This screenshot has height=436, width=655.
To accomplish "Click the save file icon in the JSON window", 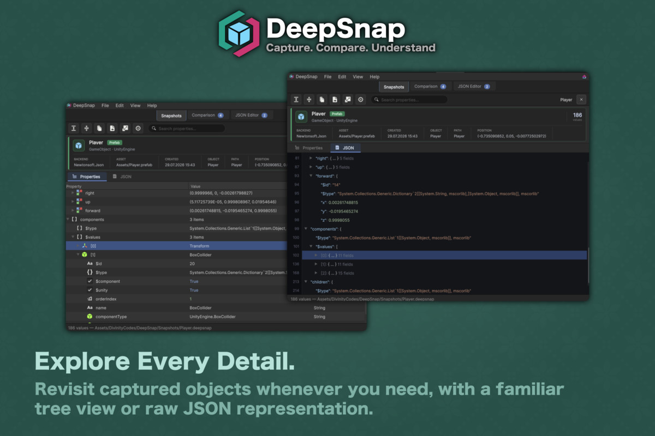I will tap(335, 100).
